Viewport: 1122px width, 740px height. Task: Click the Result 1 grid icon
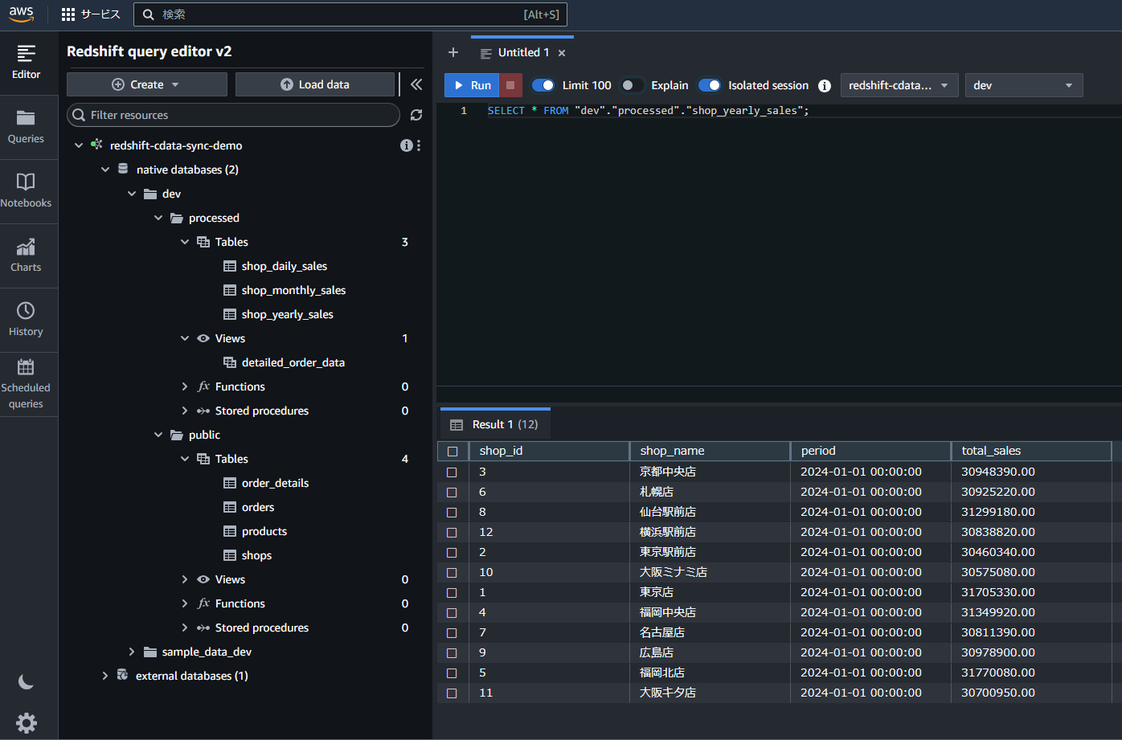[457, 424]
